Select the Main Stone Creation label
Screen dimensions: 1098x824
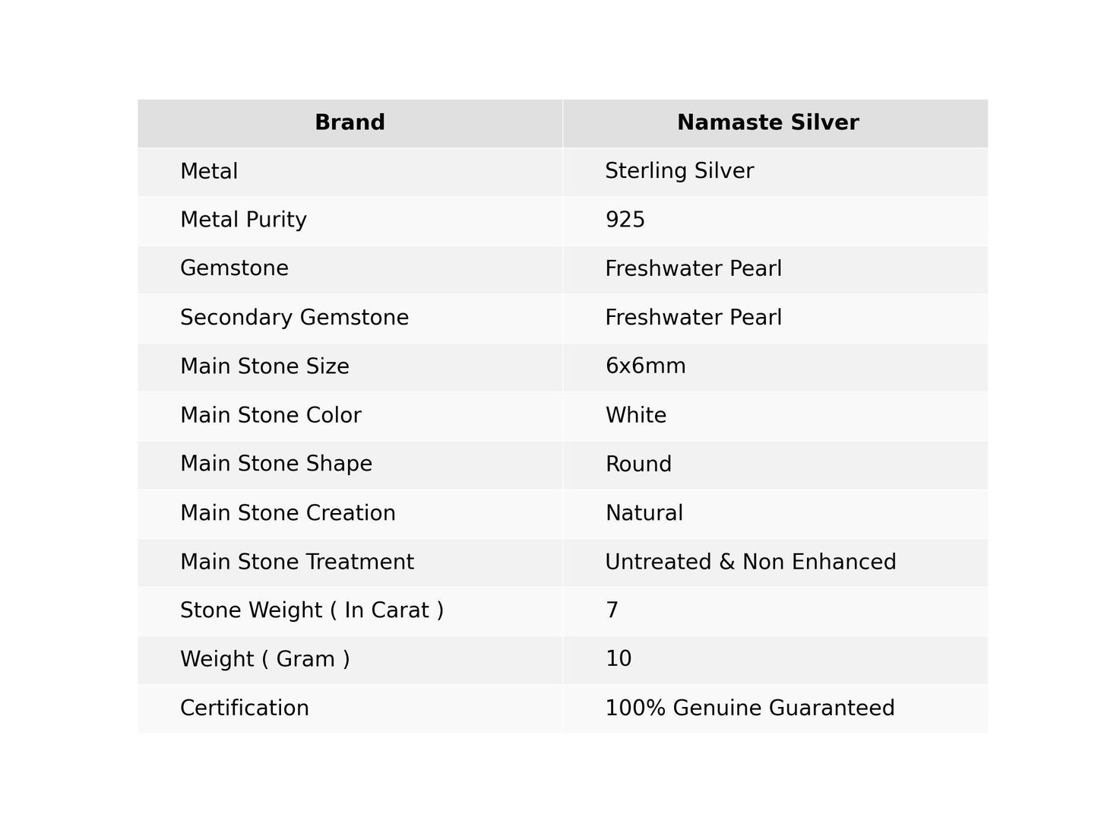pyautogui.click(x=287, y=513)
